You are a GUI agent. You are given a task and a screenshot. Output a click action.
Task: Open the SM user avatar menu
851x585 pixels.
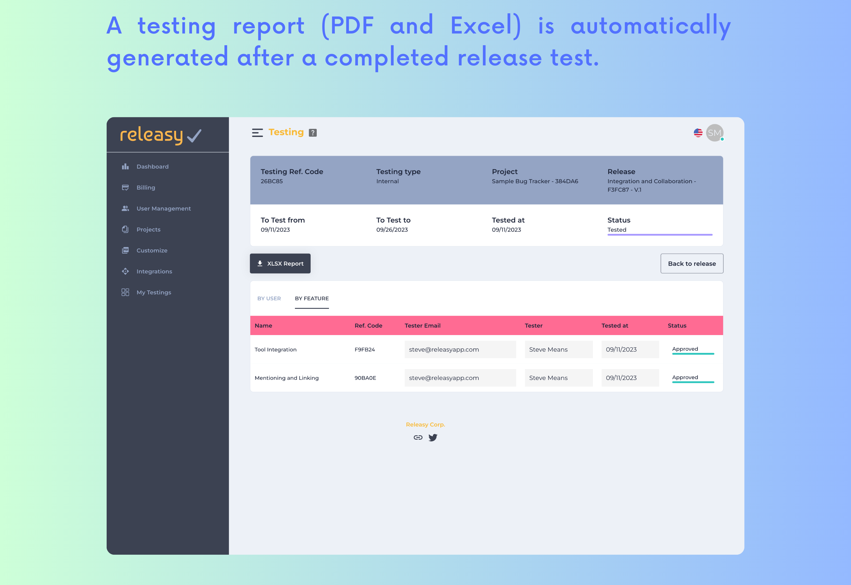coord(714,133)
